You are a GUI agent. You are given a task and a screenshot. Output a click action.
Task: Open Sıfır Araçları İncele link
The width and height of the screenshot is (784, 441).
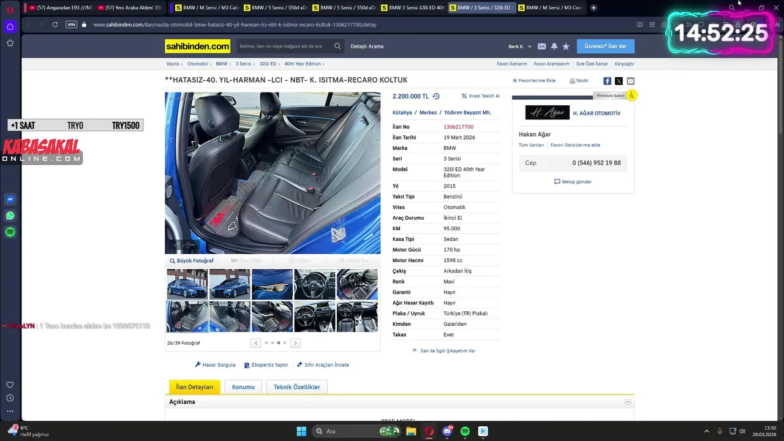(323, 365)
